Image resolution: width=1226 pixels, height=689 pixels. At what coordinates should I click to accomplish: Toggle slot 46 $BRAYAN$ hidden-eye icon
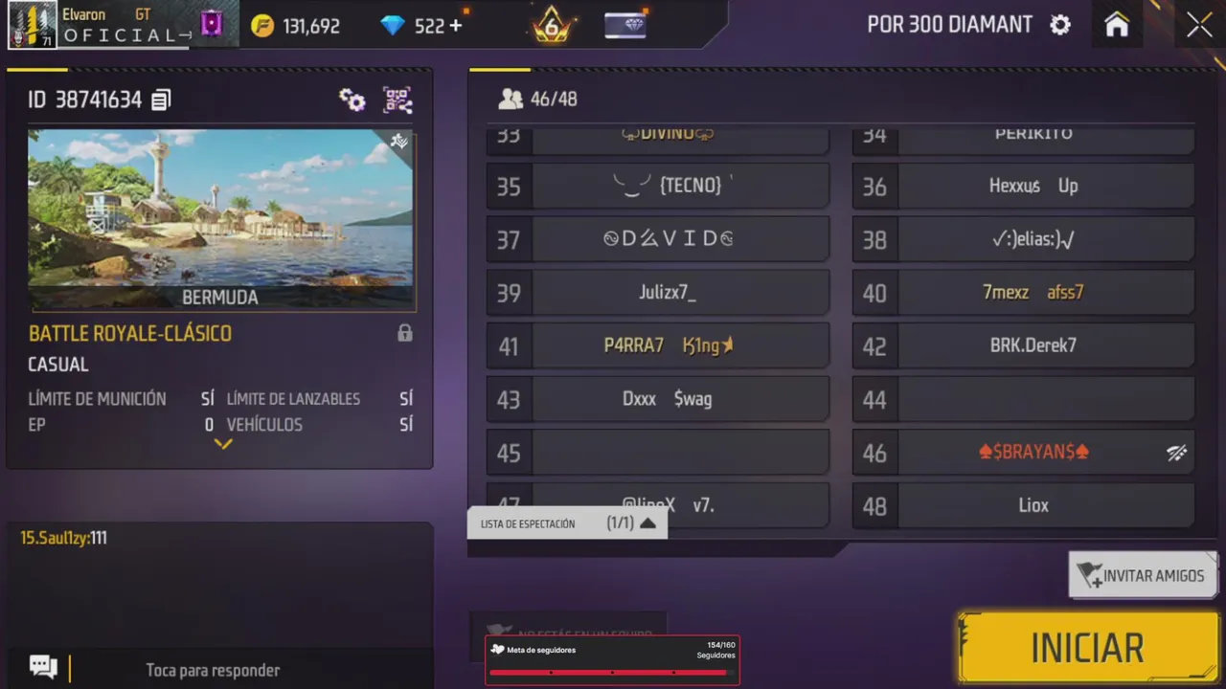pos(1176,453)
